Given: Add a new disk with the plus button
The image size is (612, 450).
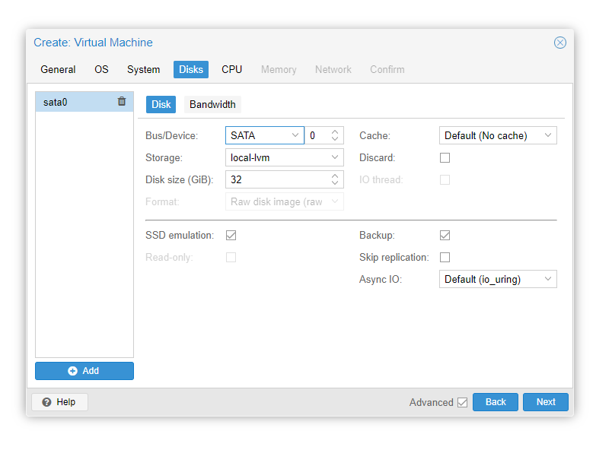Looking at the screenshot, I should point(84,370).
